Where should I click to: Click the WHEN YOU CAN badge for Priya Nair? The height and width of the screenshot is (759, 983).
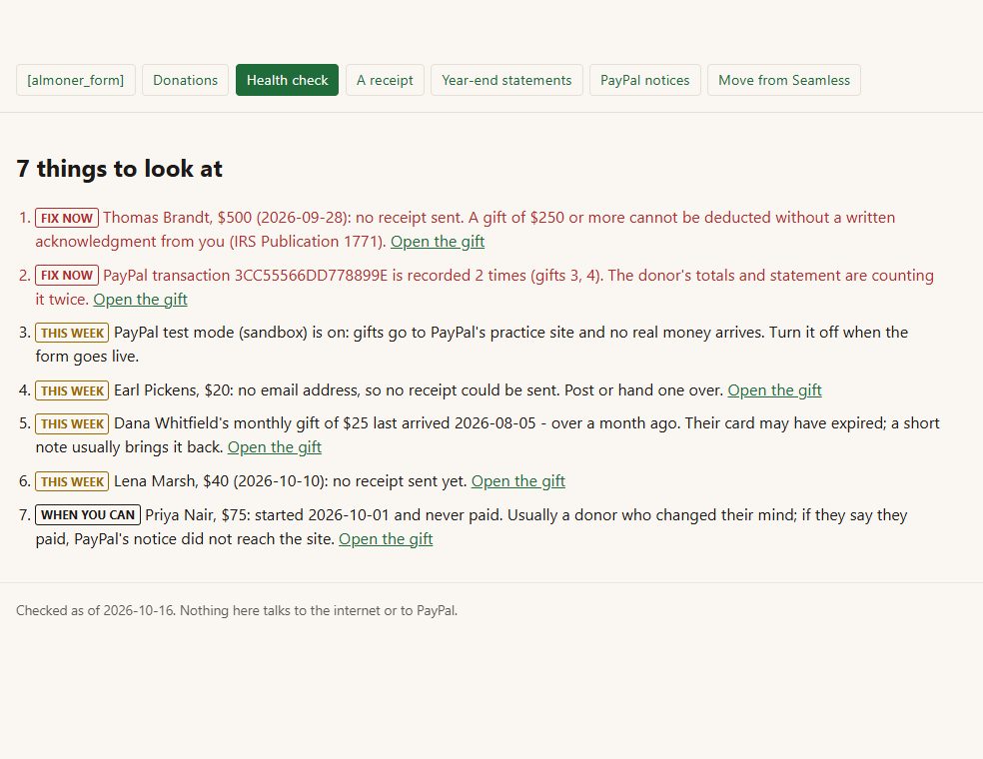tap(88, 515)
